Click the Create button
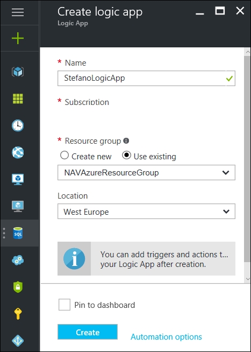 point(88,332)
